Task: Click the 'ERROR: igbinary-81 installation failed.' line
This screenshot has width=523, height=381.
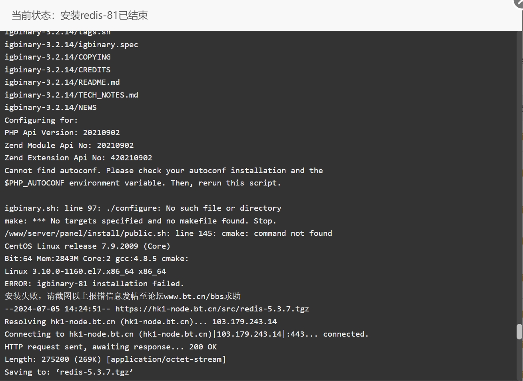Action: [x=94, y=284]
